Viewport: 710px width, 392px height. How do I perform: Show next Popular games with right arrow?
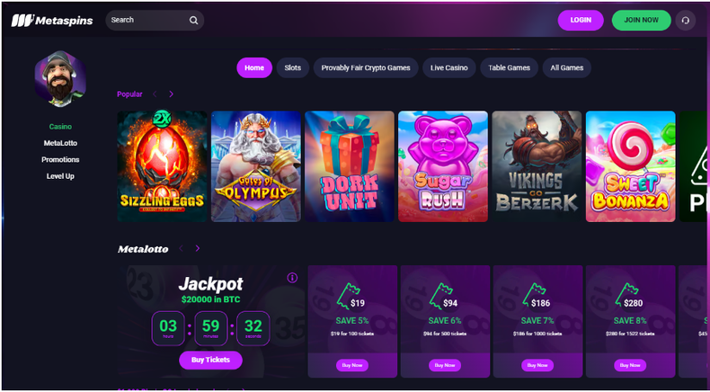tap(171, 94)
